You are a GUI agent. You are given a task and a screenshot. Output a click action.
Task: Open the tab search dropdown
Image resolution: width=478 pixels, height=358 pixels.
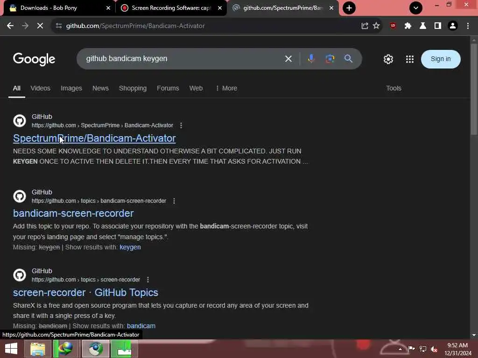416,8
